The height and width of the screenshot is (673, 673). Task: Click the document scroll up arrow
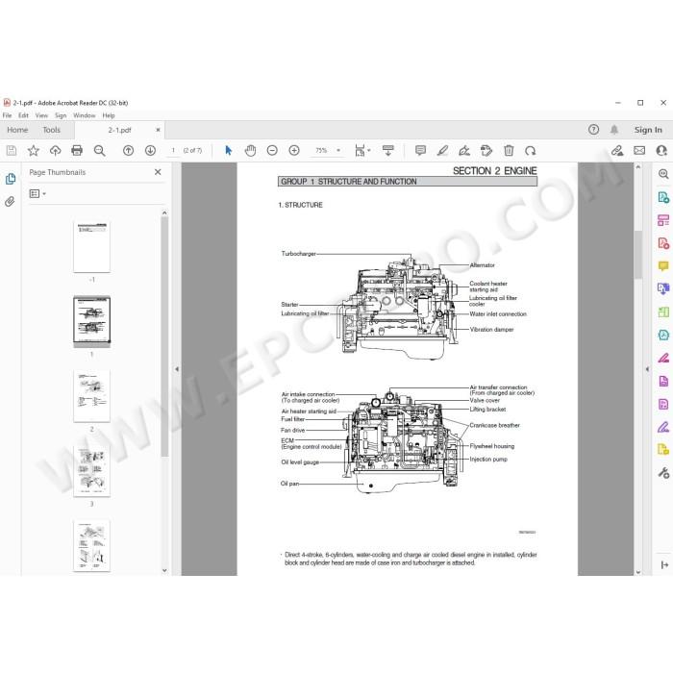coord(637,166)
